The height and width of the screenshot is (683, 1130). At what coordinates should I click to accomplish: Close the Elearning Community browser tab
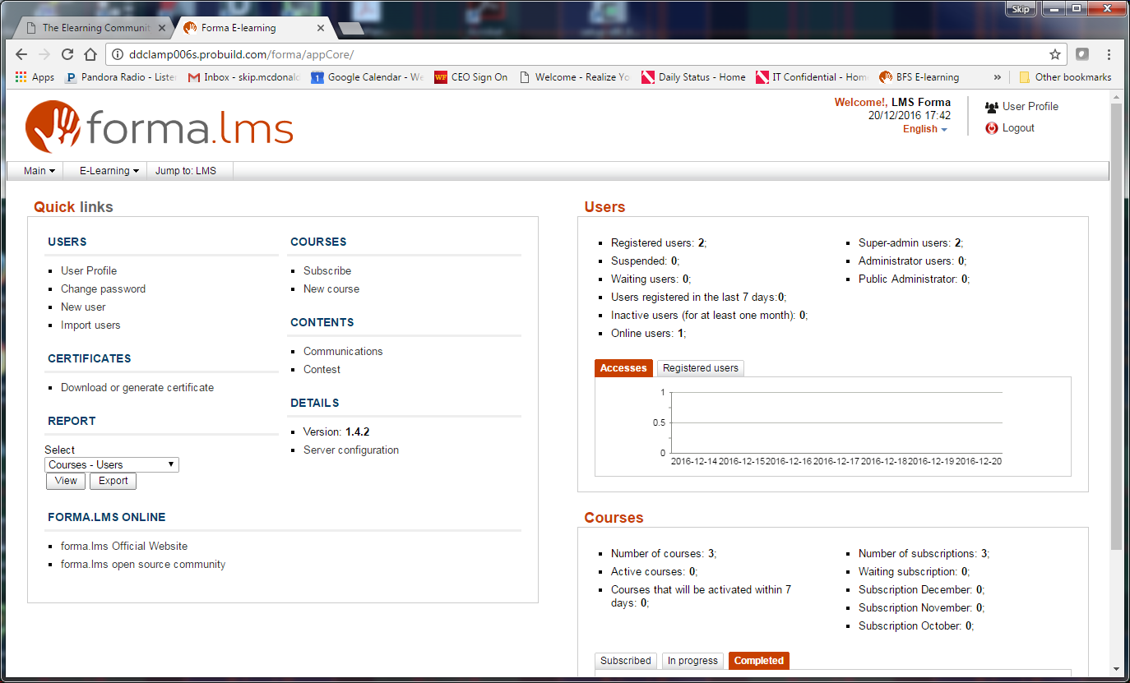tap(162, 27)
